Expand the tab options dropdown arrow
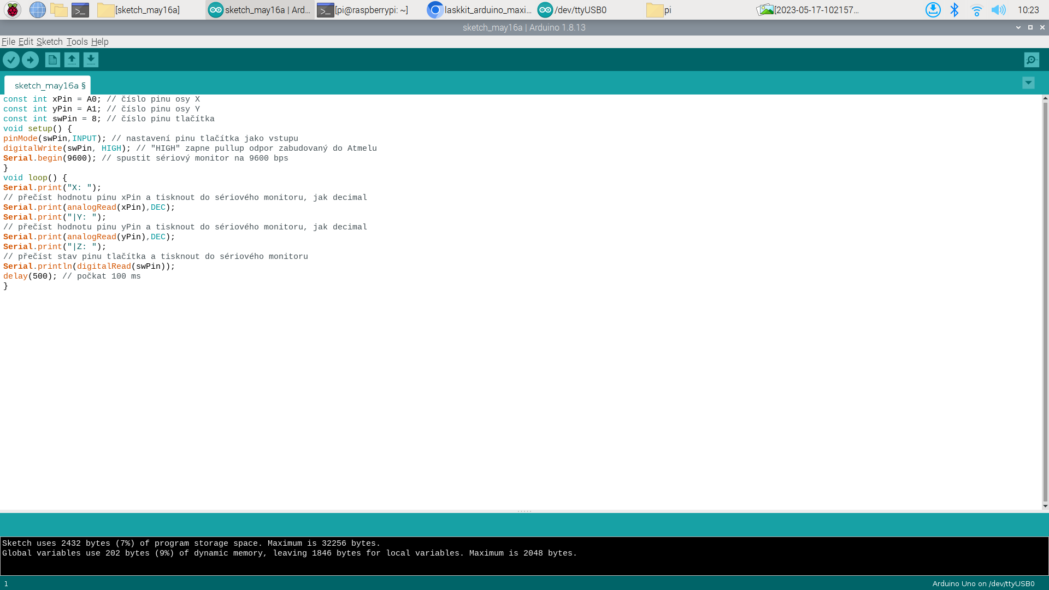1049x590 pixels. click(x=1028, y=83)
